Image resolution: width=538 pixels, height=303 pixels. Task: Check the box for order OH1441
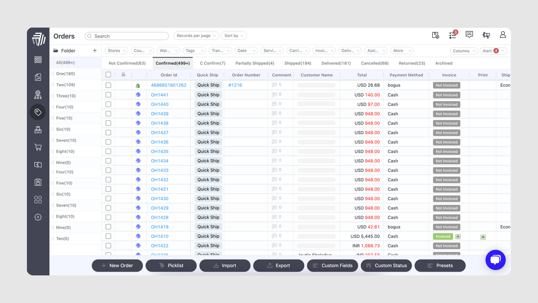pos(108,95)
